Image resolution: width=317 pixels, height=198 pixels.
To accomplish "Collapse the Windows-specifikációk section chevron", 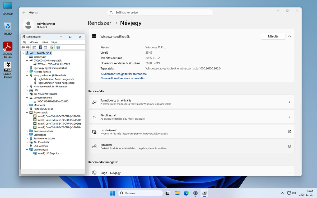I will click(290, 36).
